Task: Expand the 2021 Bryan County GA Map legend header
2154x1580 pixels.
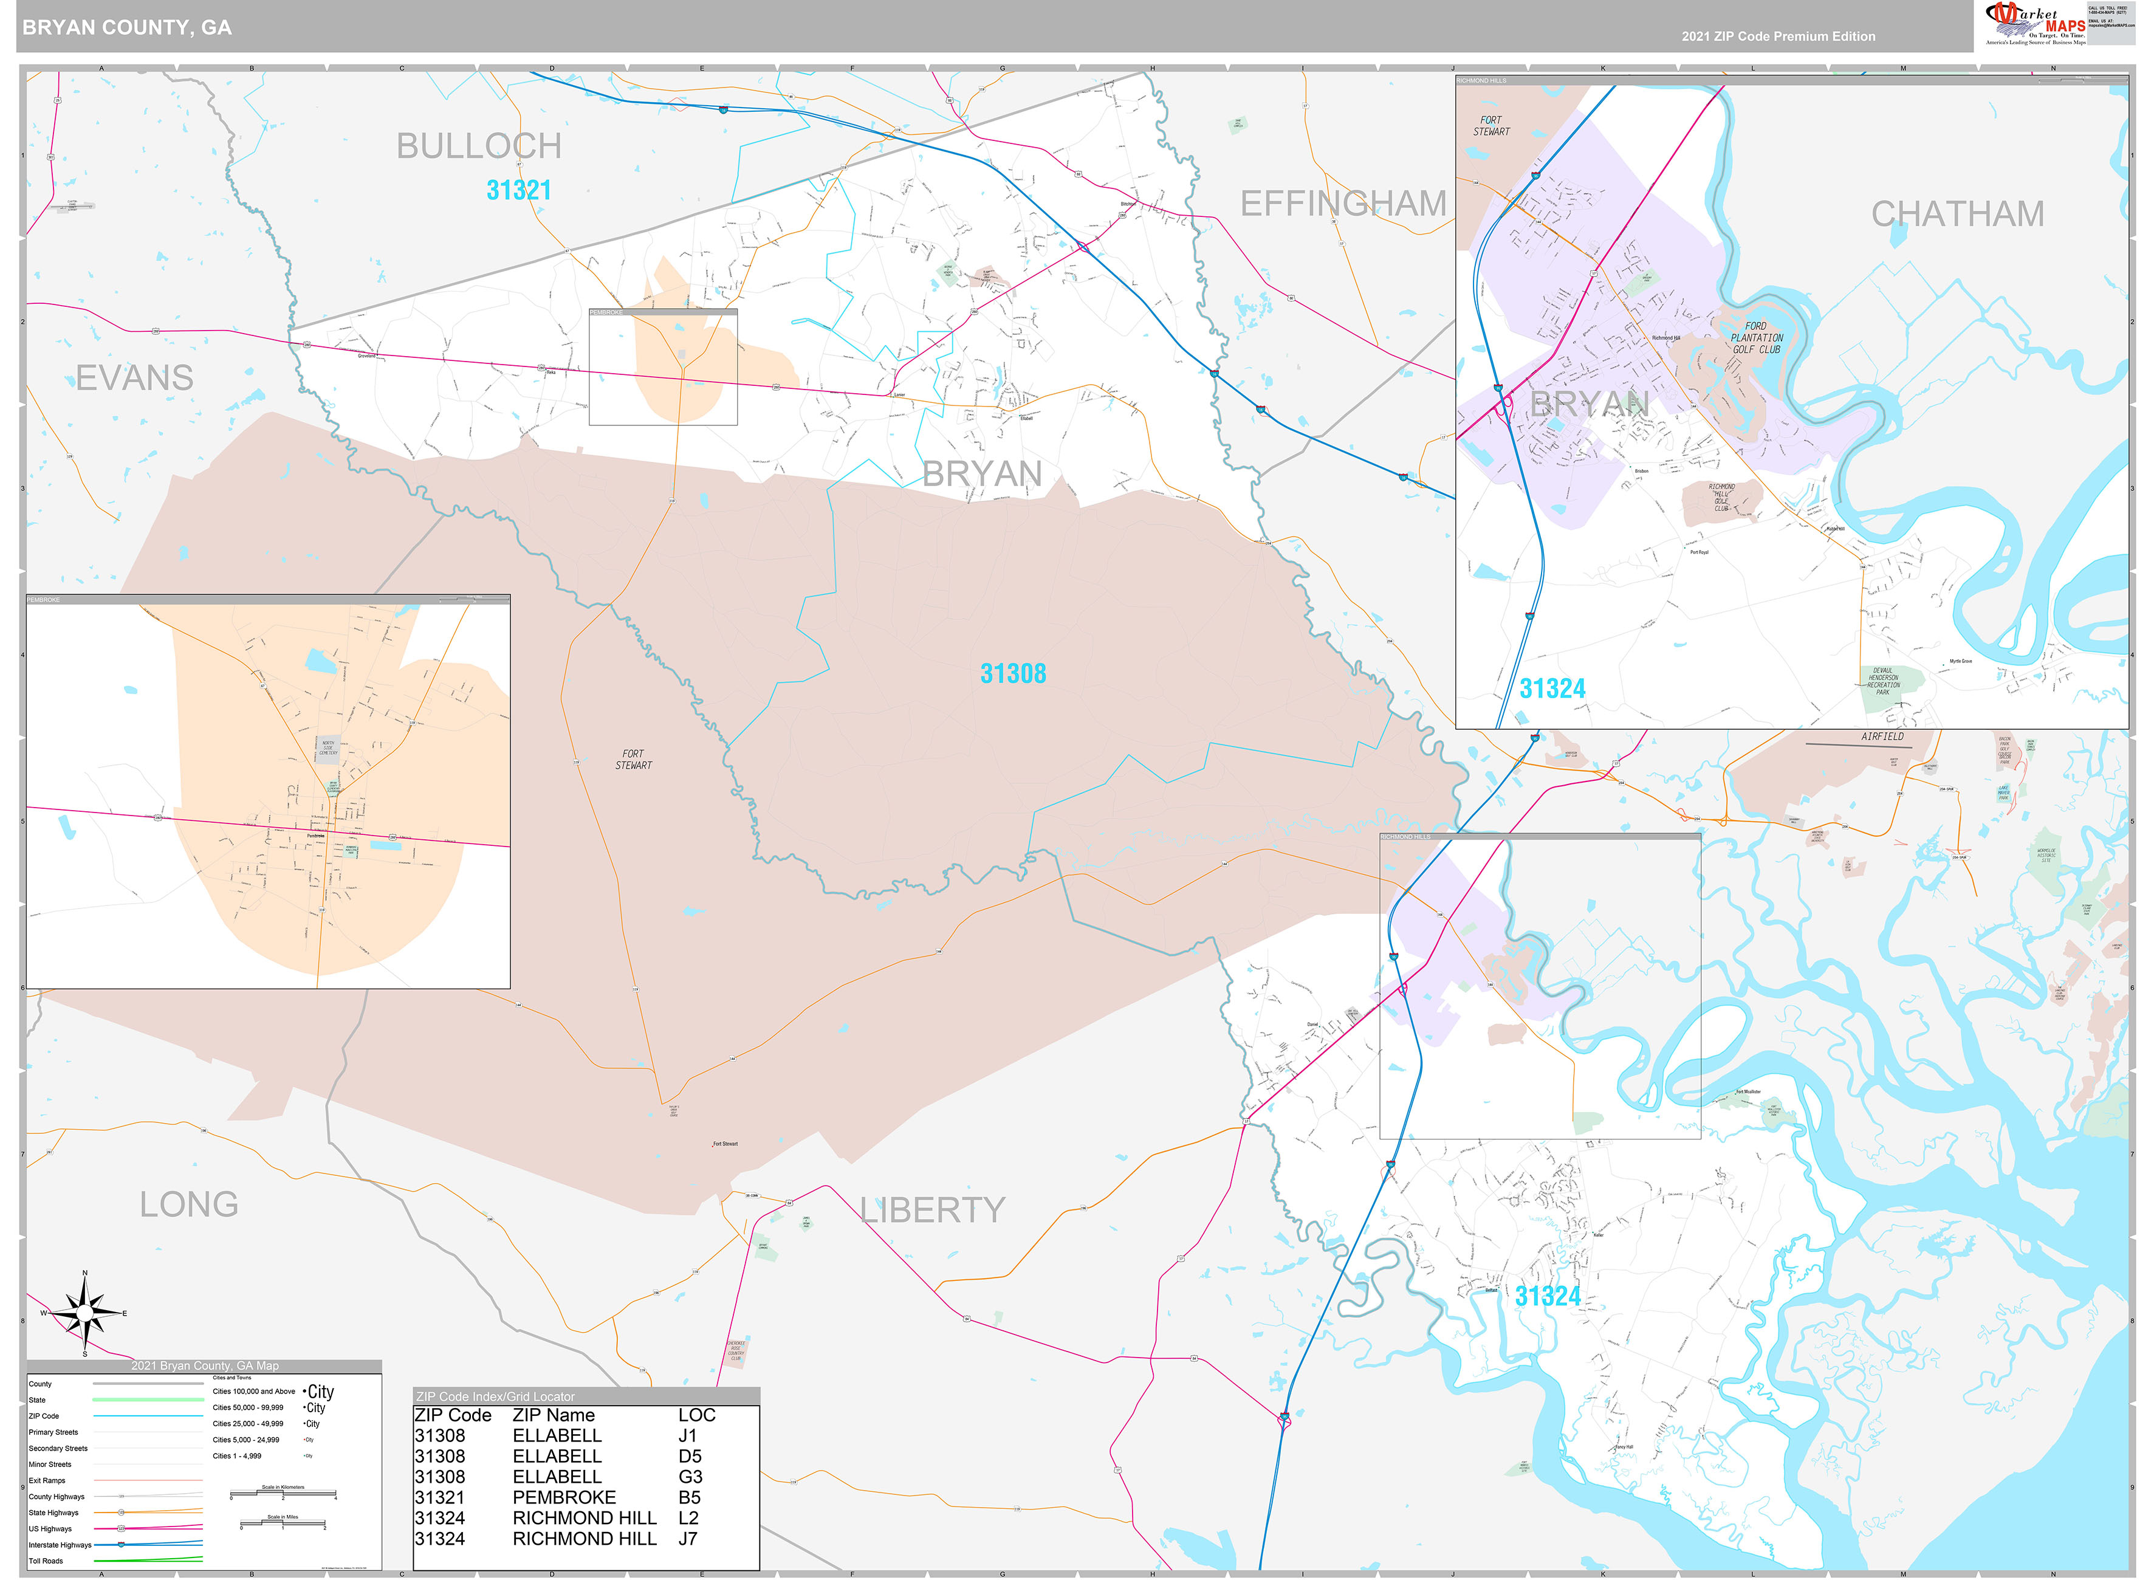Action: pyautogui.click(x=205, y=1365)
